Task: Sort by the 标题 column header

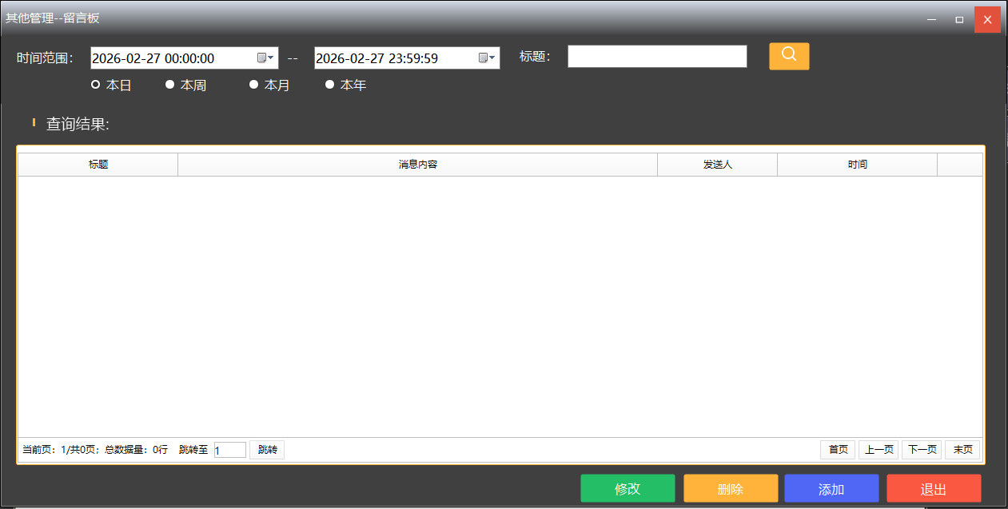Action: [x=98, y=165]
